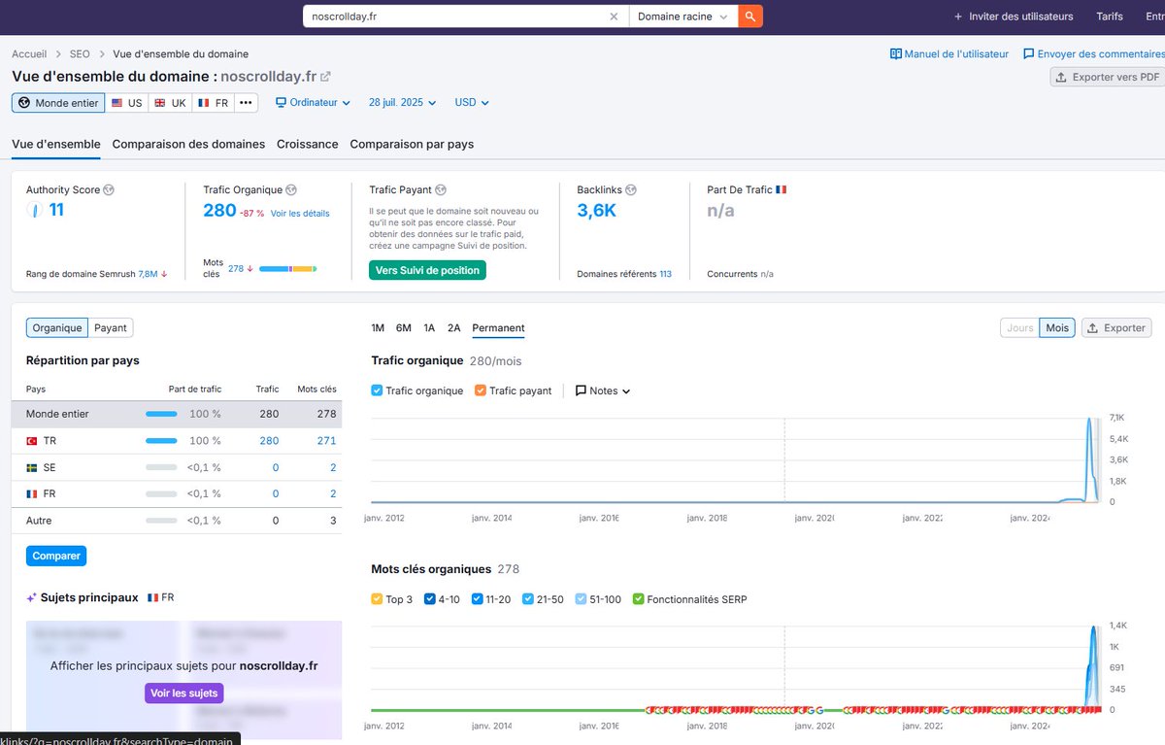Click the Authority Score info icon
The width and height of the screenshot is (1165, 745).
click(x=109, y=190)
